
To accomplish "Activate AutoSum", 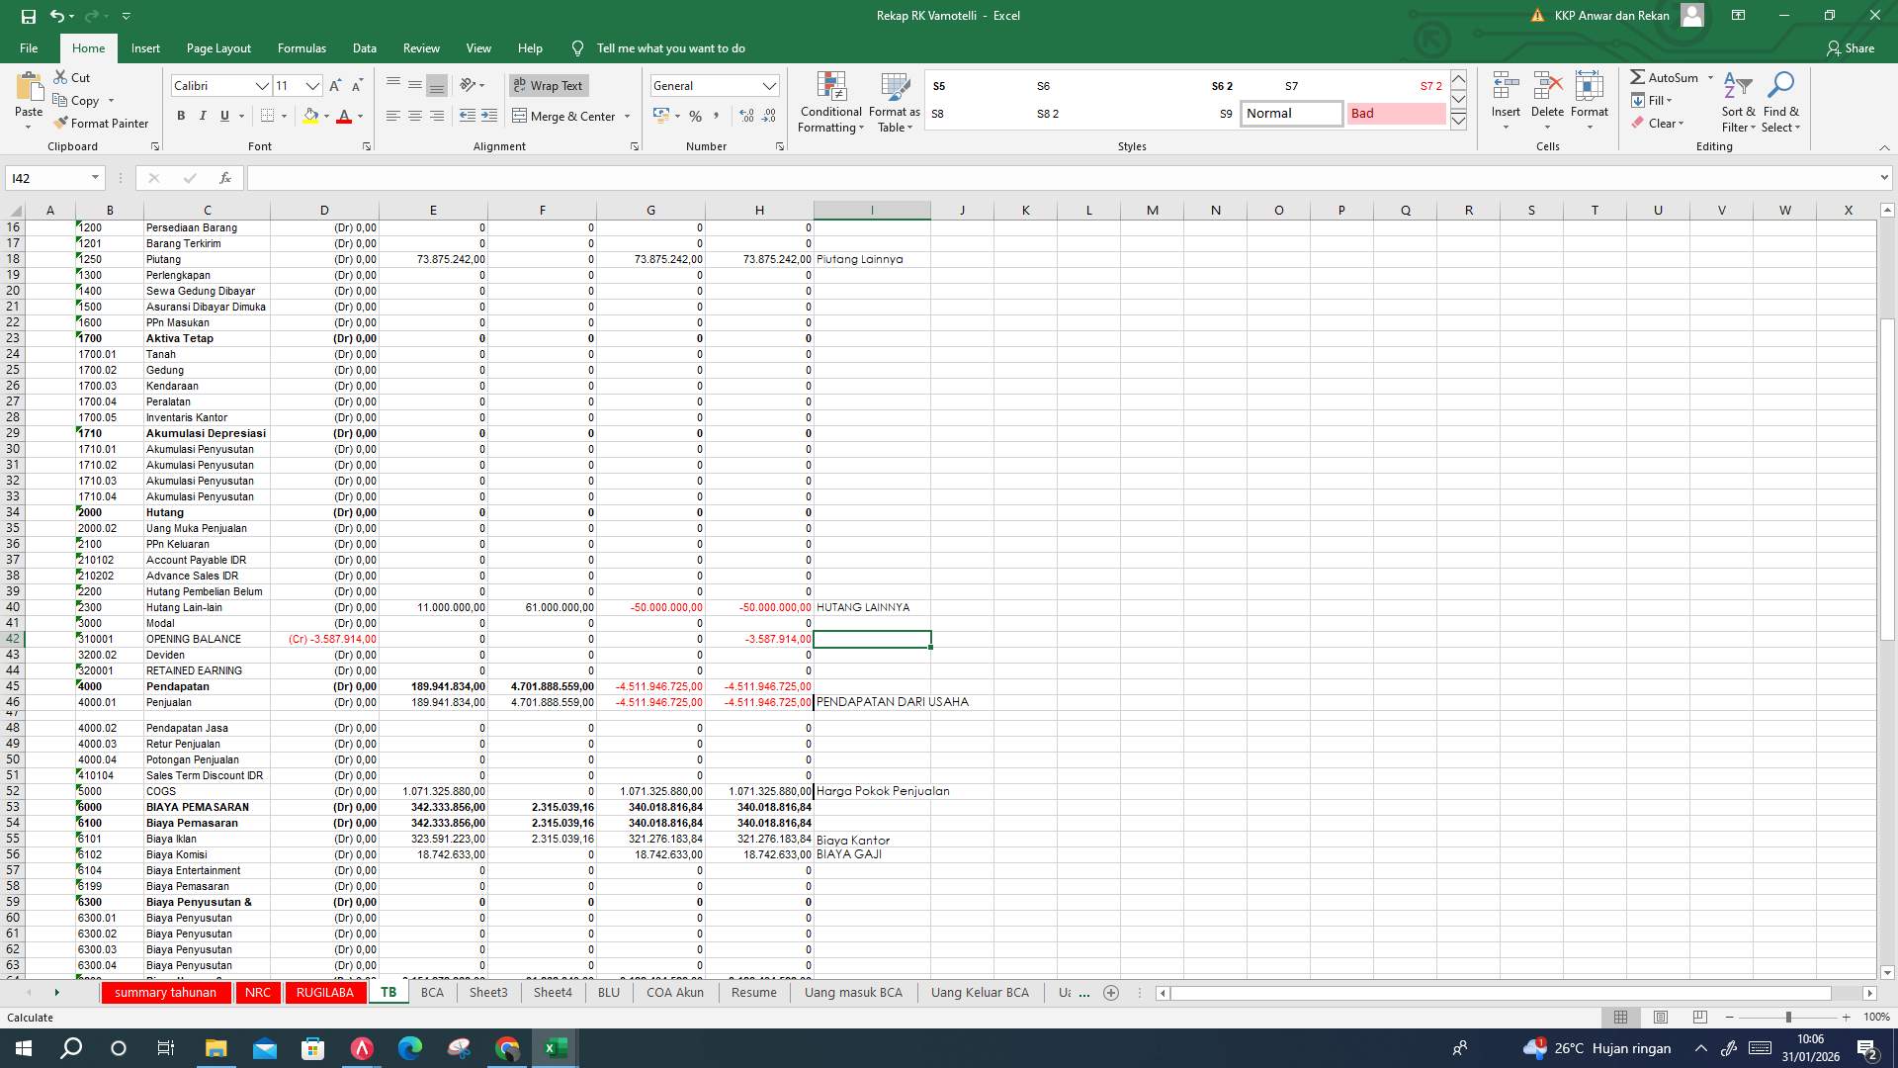I will (1669, 77).
